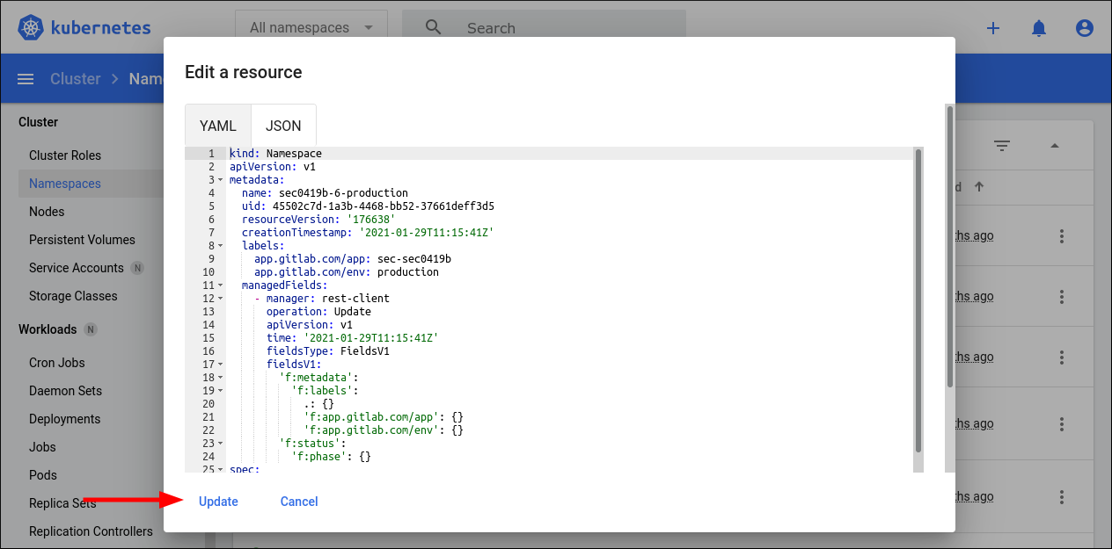Click the Update button

(x=218, y=502)
